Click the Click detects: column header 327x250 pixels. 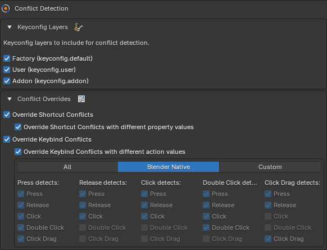coord(161,183)
